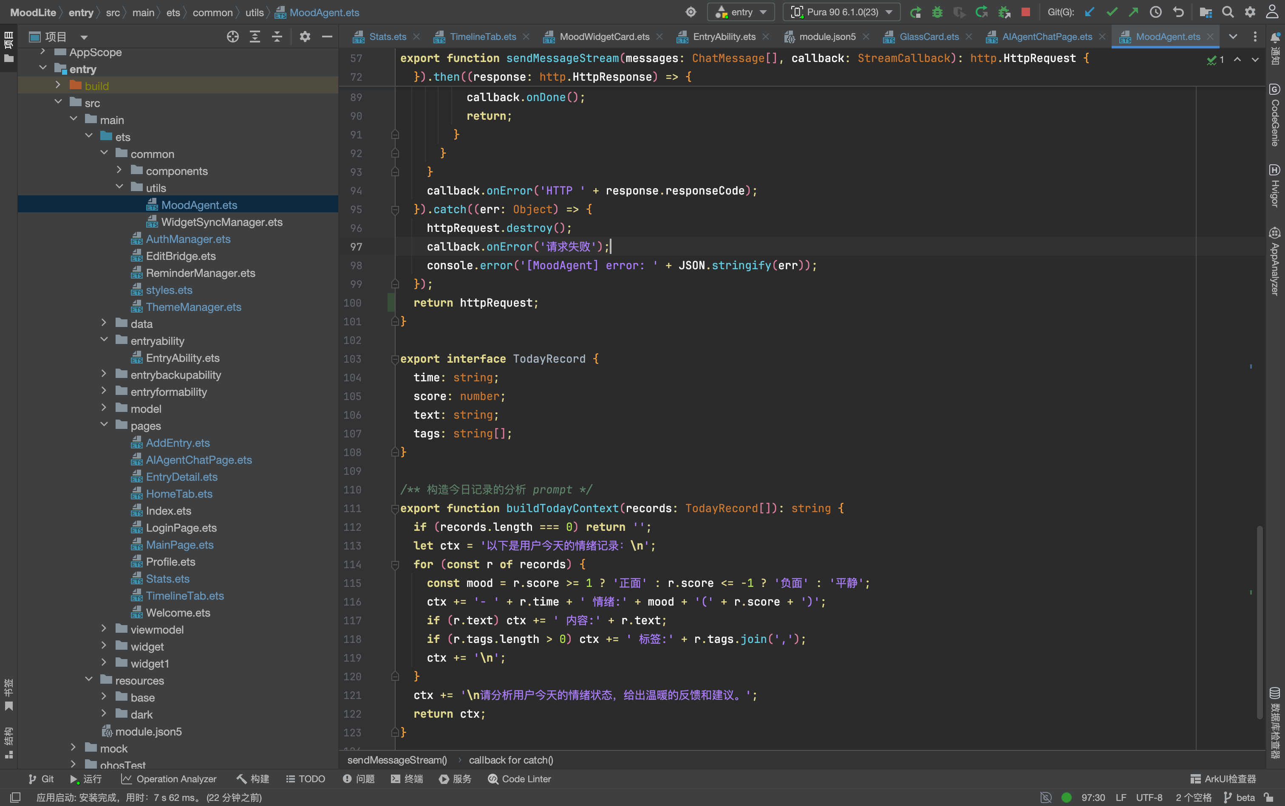The height and width of the screenshot is (806, 1285).
Task: Collapse the pages folder
Action: point(104,425)
